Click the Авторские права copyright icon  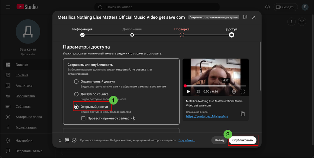pos(8,117)
